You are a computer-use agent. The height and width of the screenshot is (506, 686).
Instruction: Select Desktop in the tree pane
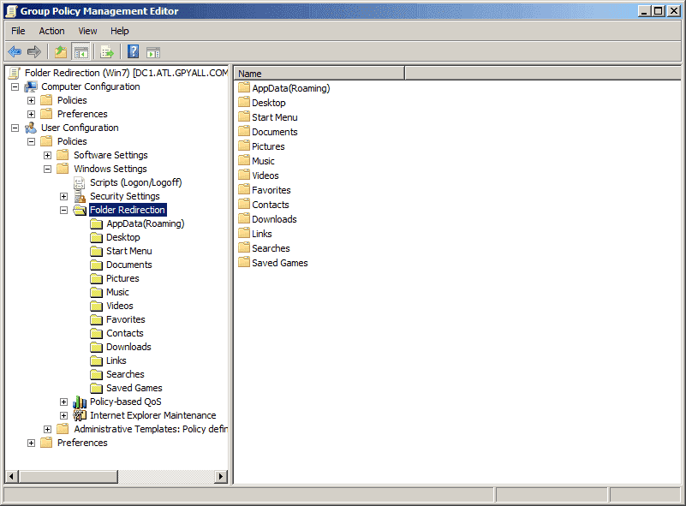pos(123,237)
